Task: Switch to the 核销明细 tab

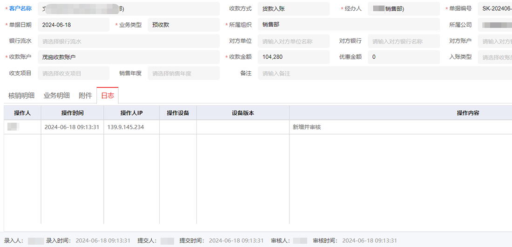Action: click(x=21, y=96)
